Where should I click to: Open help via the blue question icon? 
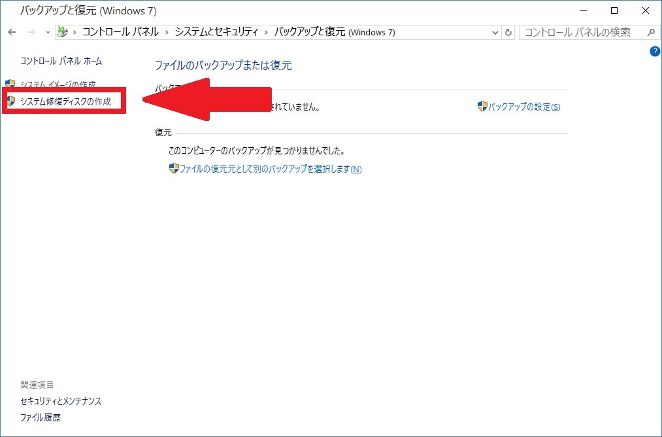click(x=654, y=52)
